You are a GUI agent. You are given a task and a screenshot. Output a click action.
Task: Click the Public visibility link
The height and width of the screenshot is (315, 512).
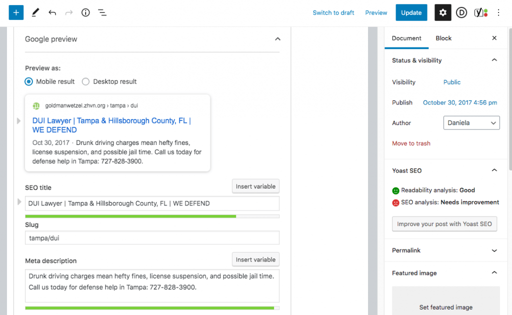452,82
